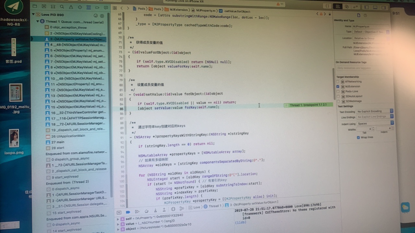415x233 pixels.
Task: Open the Line Endings dropdown
Action: coord(375,117)
